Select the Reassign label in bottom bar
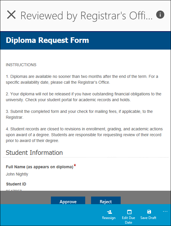Viewport: 171px width, 226px height. coord(109,218)
